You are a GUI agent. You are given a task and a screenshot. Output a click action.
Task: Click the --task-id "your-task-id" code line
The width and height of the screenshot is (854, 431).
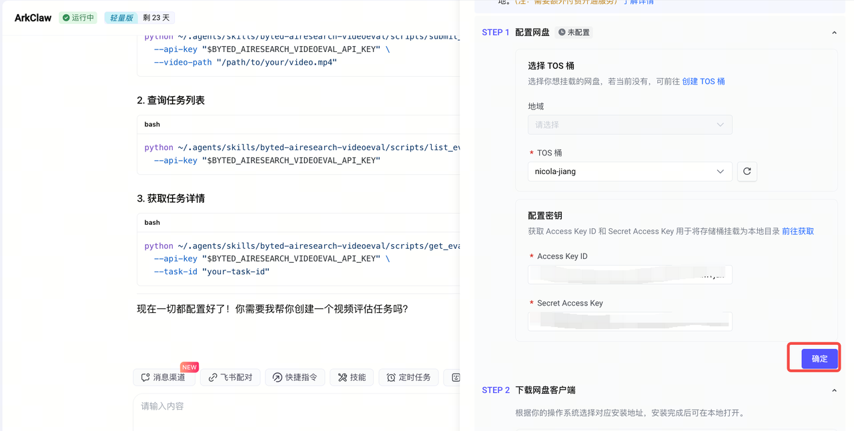coord(211,272)
